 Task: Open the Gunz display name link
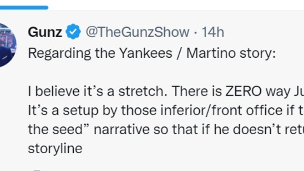click(45, 32)
